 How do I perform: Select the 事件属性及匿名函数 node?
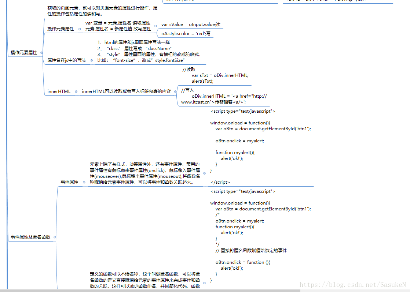click(30, 237)
